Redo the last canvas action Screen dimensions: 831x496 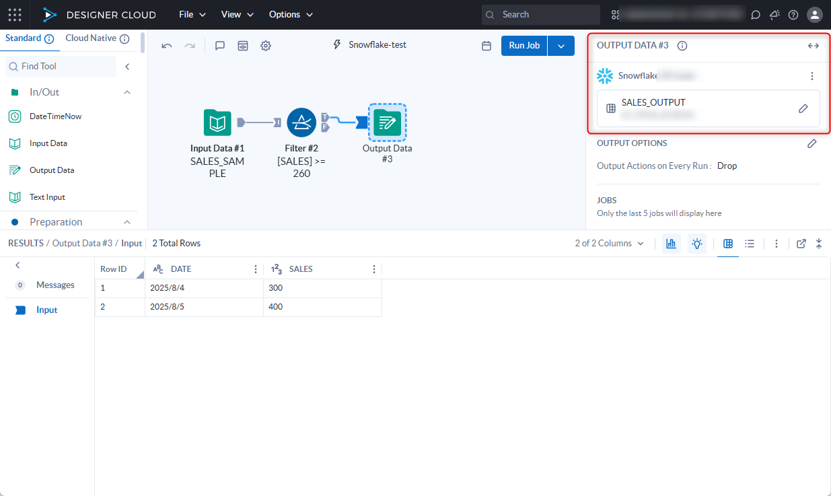click(190, 46)
